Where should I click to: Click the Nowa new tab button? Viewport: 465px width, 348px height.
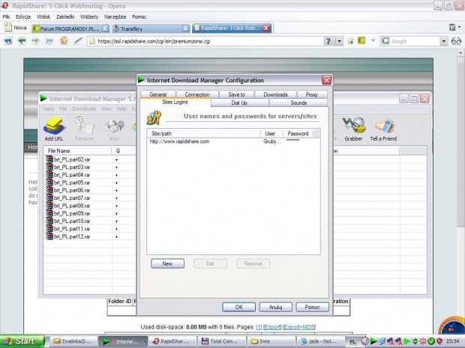(x=16, y=28)
